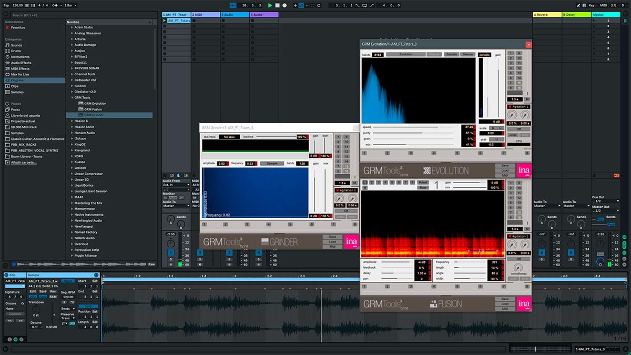631x355 pixels.
Task: Select the Master track header
Action: (606, 15)
